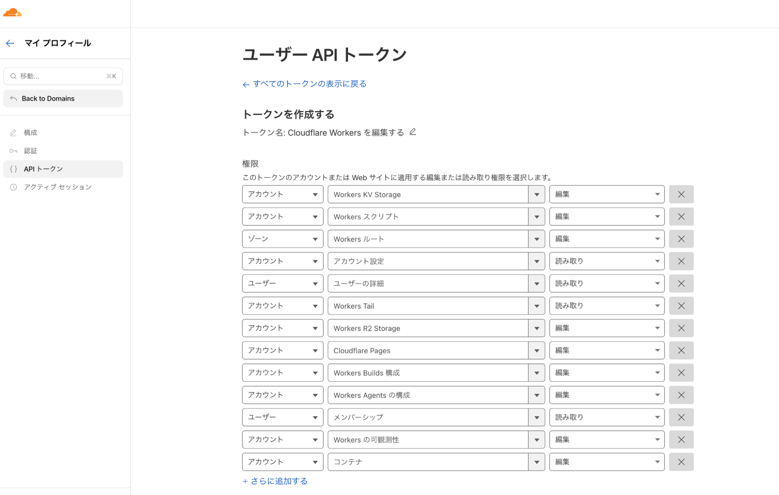Remove the コンテナ permission row with X
This screenshot has width=779, height=495.
coord(681,462)
